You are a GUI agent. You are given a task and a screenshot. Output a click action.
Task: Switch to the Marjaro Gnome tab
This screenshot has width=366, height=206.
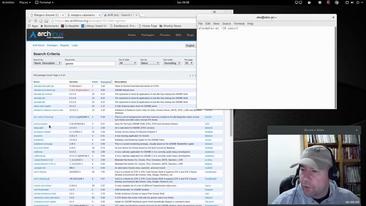point(46,15)
